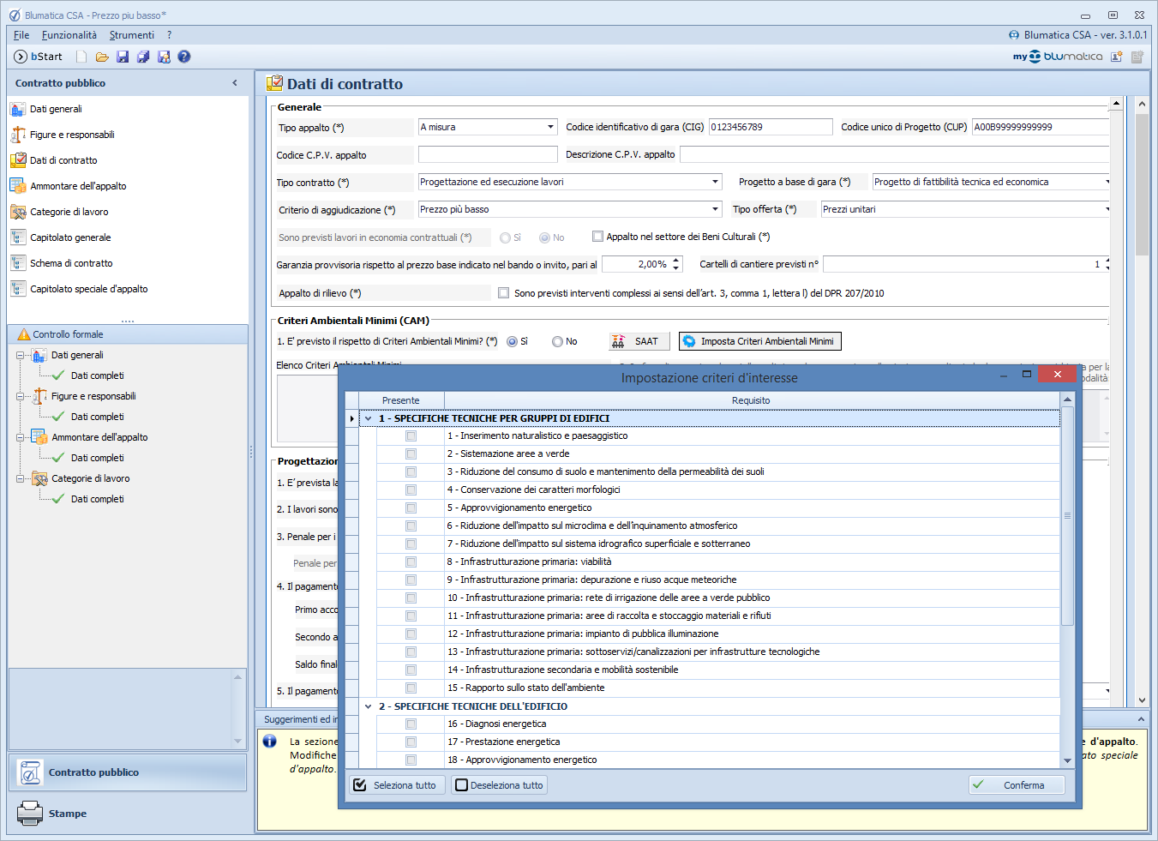Confirm with the Conferma button

click(x=1017, y=785)
